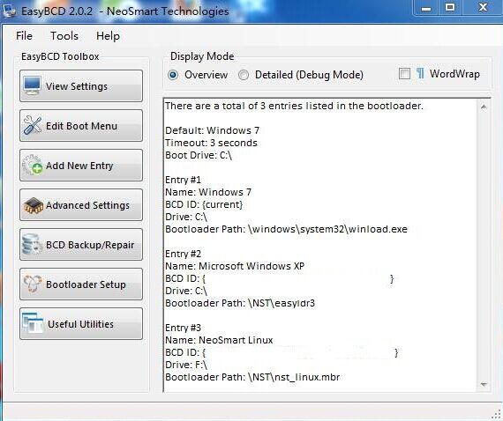Open the Help menu
The image size is (503, 421).
108,35
